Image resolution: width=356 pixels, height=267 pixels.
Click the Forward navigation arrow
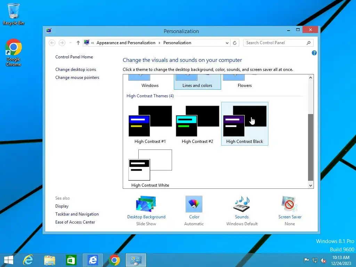click(x=62, y=43)
